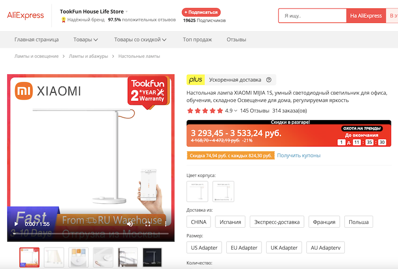The height and width of the screenshot is (269, 398).
Task: Click the five-star rating icons
Action: (x=205, y=111)
